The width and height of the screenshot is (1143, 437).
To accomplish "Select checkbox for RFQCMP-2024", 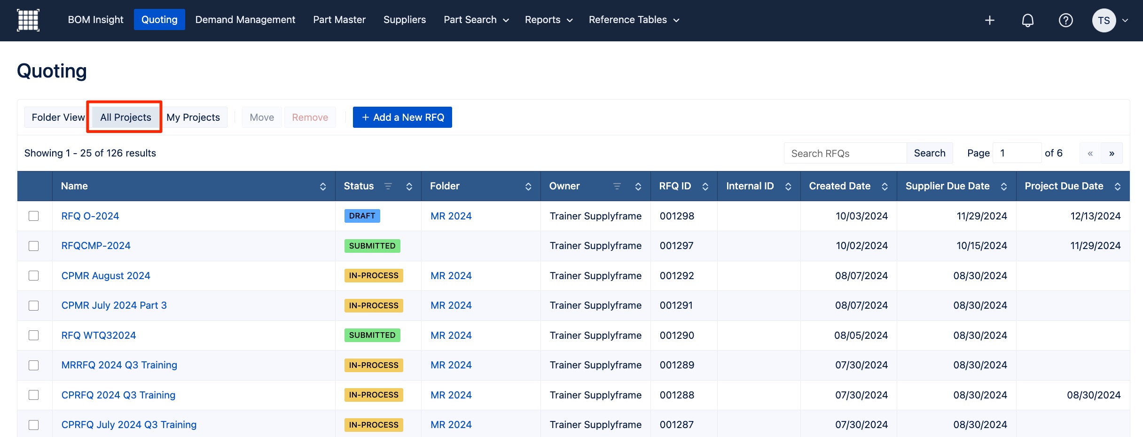I will [34, 246].
